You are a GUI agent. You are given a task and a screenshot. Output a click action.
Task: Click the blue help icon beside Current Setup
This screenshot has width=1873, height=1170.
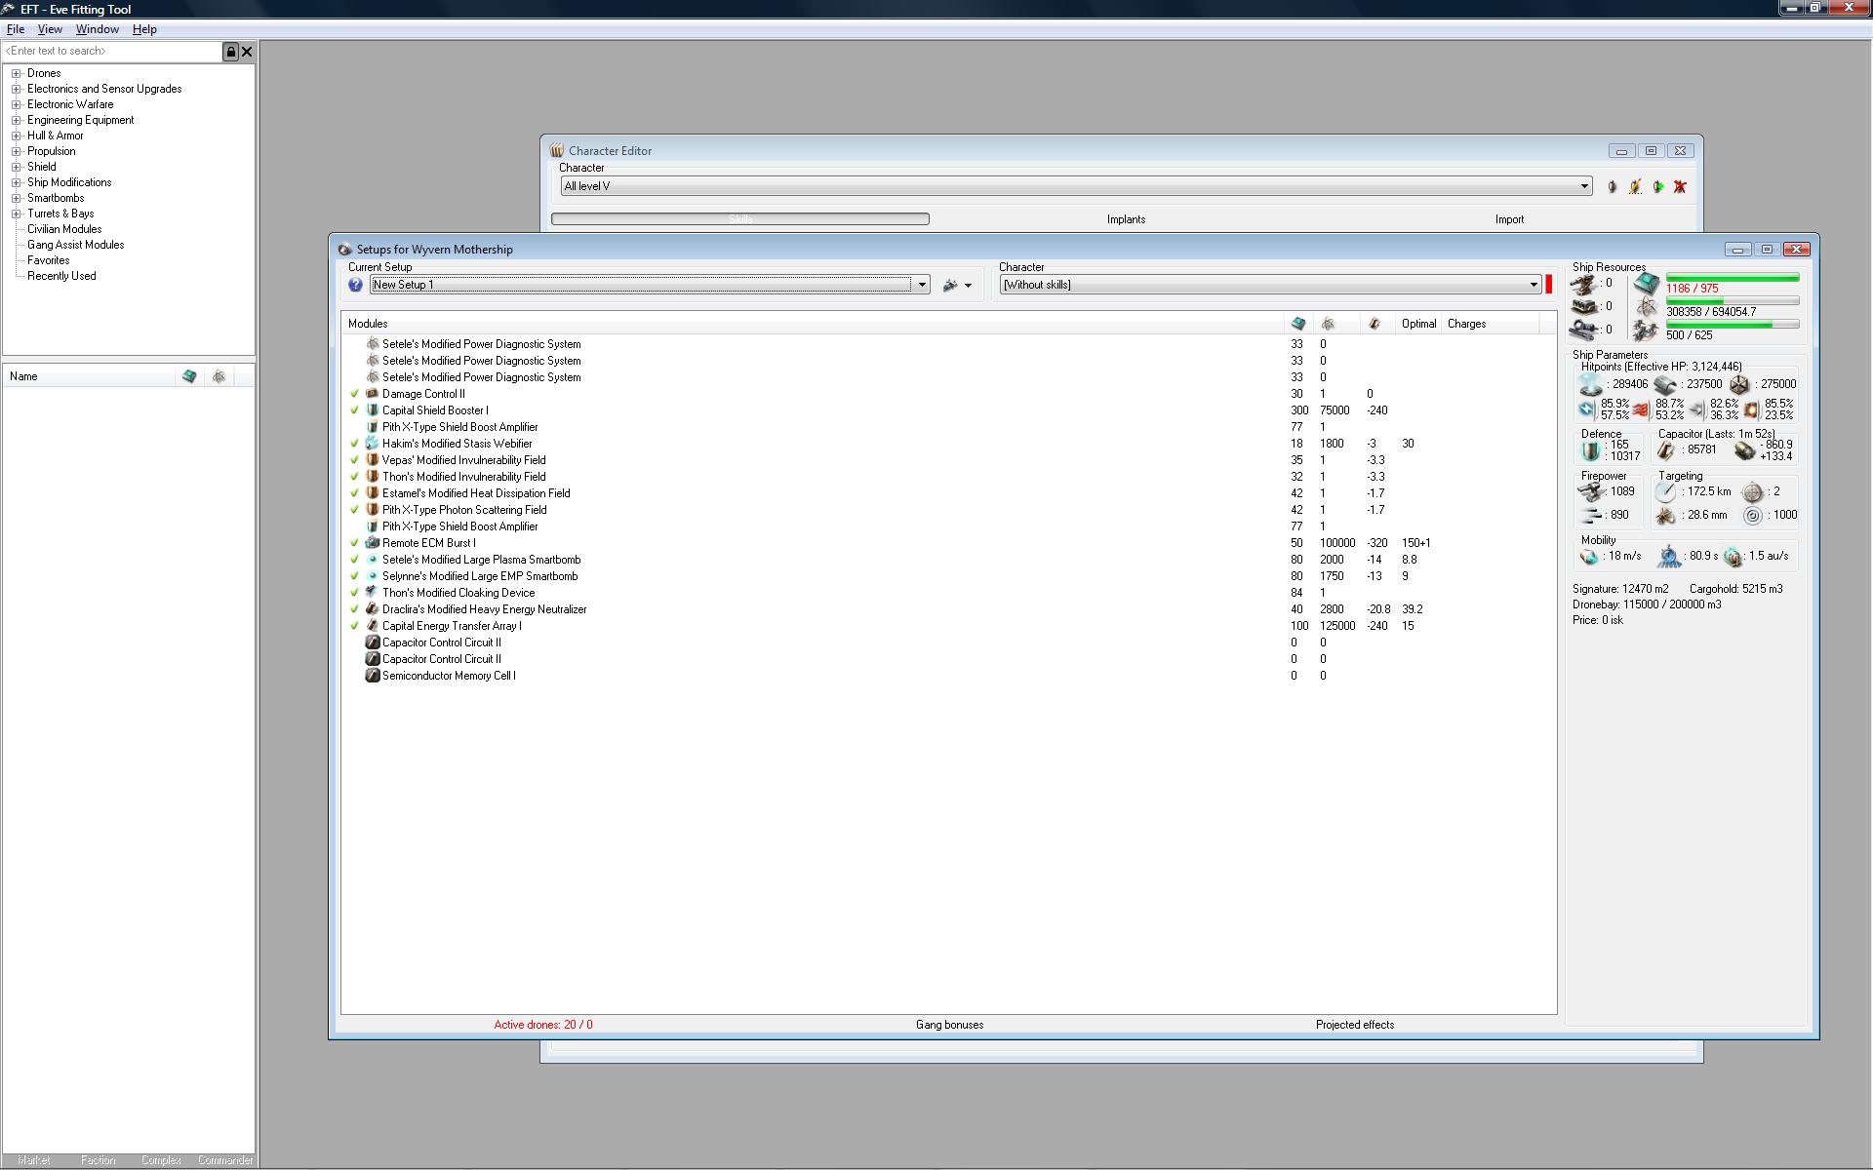coord(355,285)
